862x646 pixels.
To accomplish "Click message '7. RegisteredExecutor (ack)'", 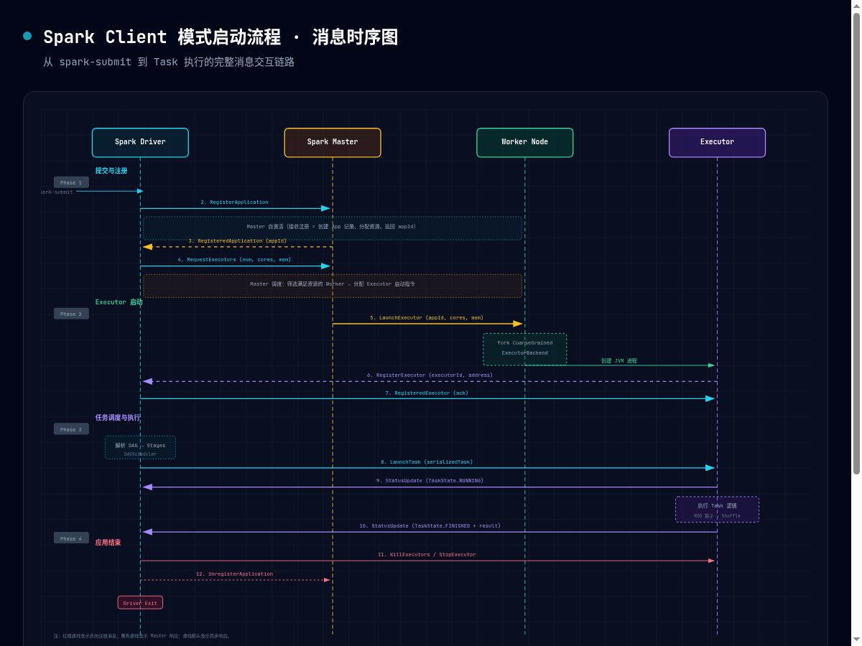I will 427,393.
